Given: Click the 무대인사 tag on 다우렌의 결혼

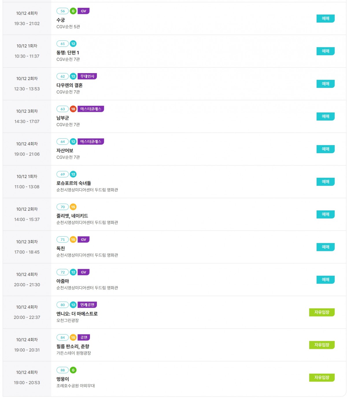Looking at the screenshot, I should click(87, 76).
